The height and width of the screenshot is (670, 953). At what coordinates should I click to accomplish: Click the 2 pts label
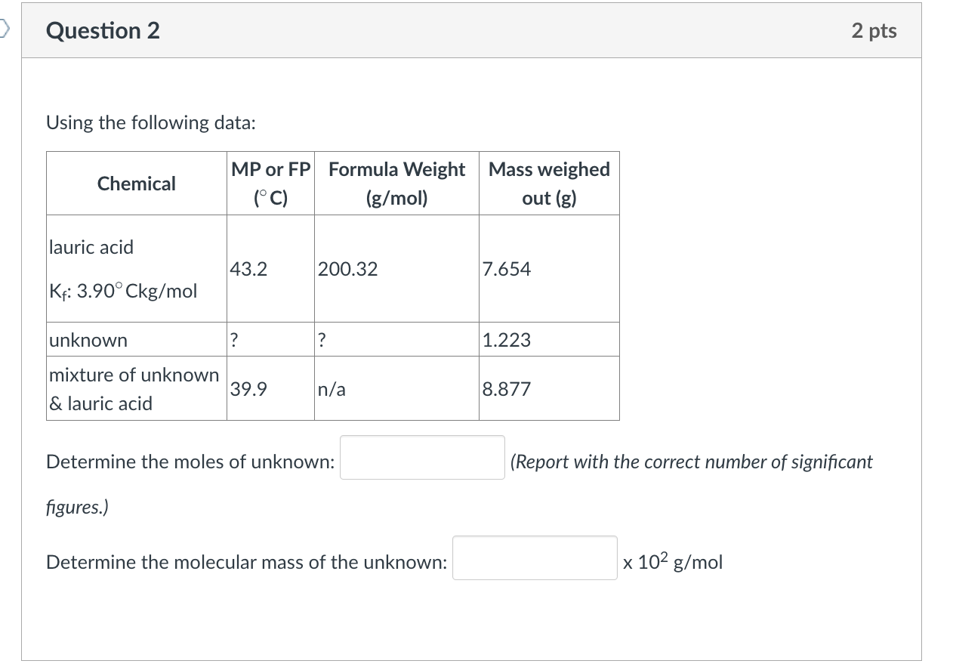tap(874, 31)
